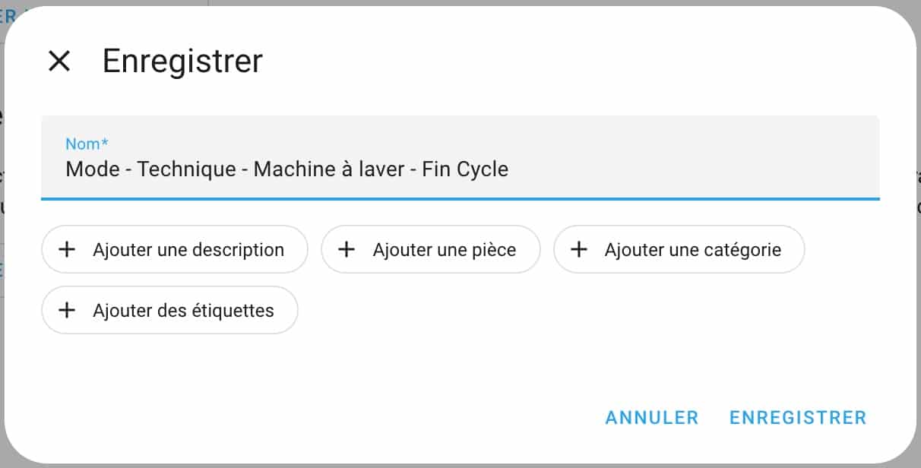The width and height of the screenshot is (921, 468).
Task: Place cursor on "Machine à laver" in the name
Action: coord(329,169)
